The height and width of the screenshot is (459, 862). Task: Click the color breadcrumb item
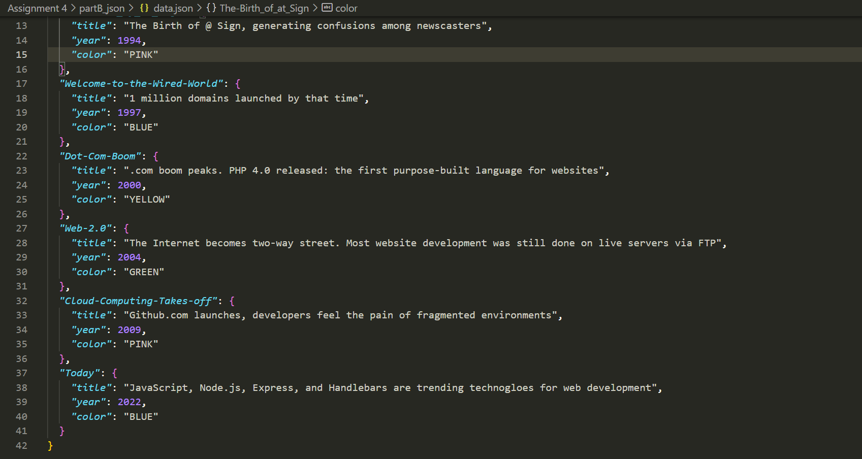[347, 8]
